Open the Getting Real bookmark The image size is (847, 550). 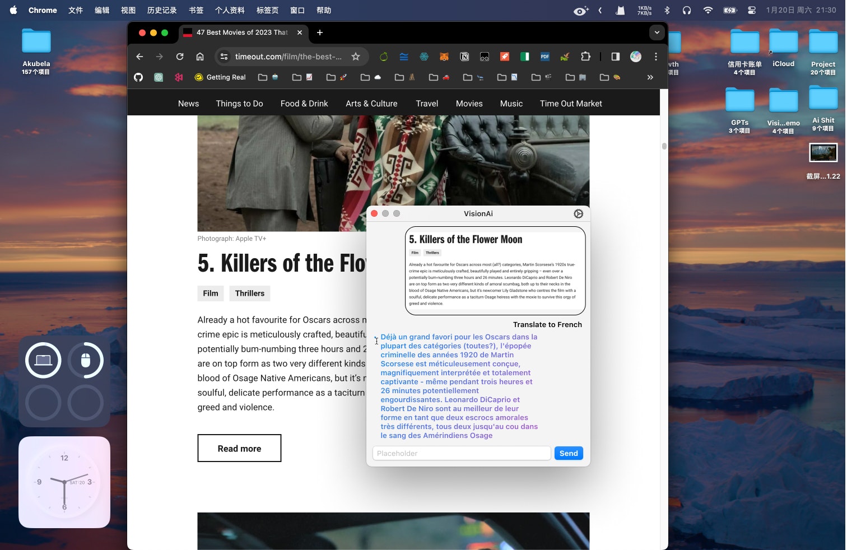[220, 77]
